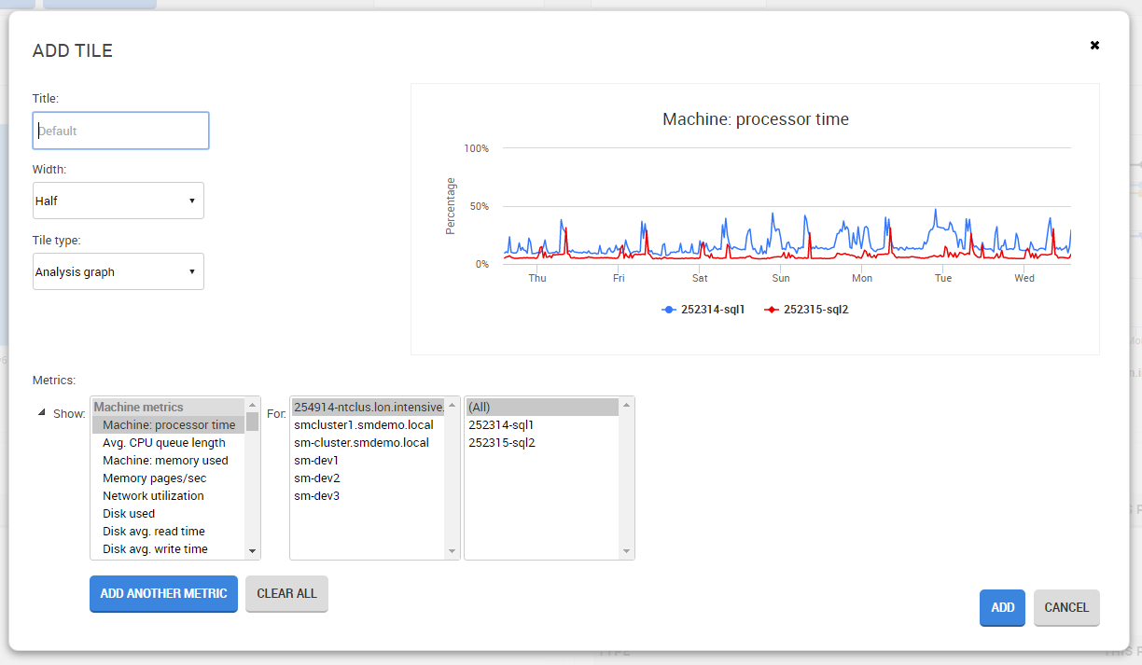The height and width of the screenshot is (665, 1142).
Task: Click the Title input field
Action: (x=120, y=131)
